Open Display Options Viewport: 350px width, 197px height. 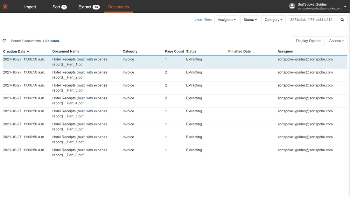(x=309, y=41)
